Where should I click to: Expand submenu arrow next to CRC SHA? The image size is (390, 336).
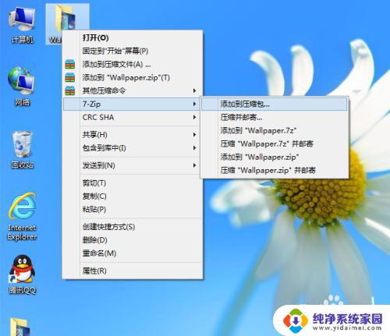[194, 117]
